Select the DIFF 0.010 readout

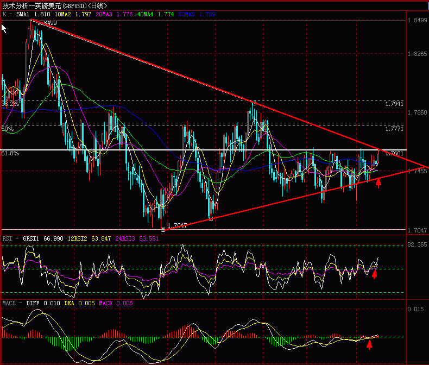click(43, 303)
